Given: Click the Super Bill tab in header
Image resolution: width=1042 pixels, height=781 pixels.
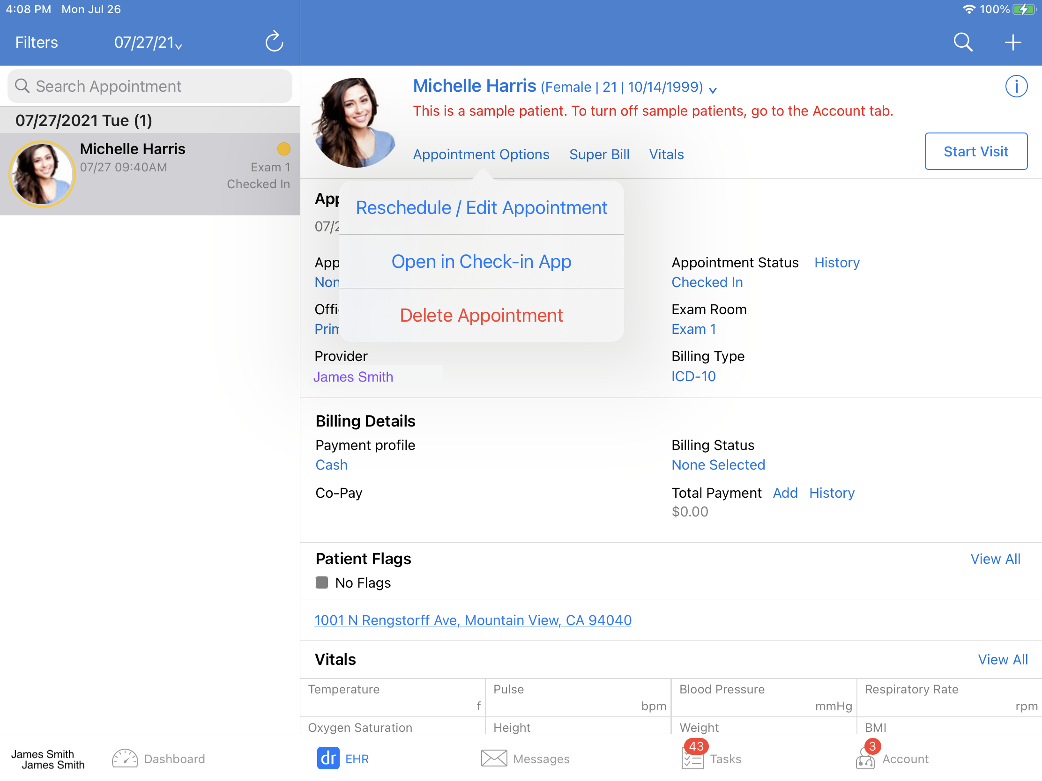Looking at the screenshot, I should tap(598, 154).
